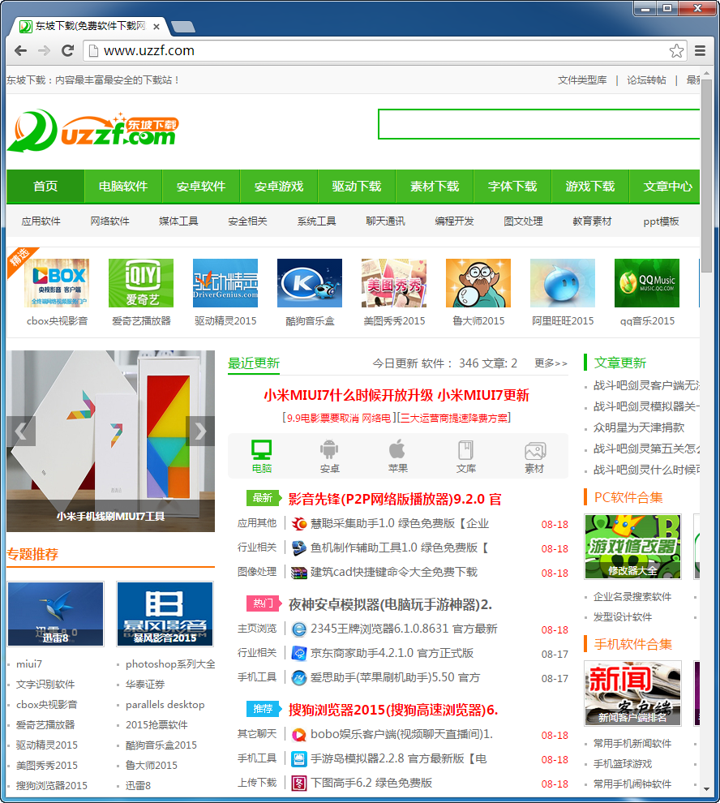Image resolution: width=720 pixels, height=803 pixels.
Task: Click the page vertical scrollbar thumb
Action: [x=707, y=176]
